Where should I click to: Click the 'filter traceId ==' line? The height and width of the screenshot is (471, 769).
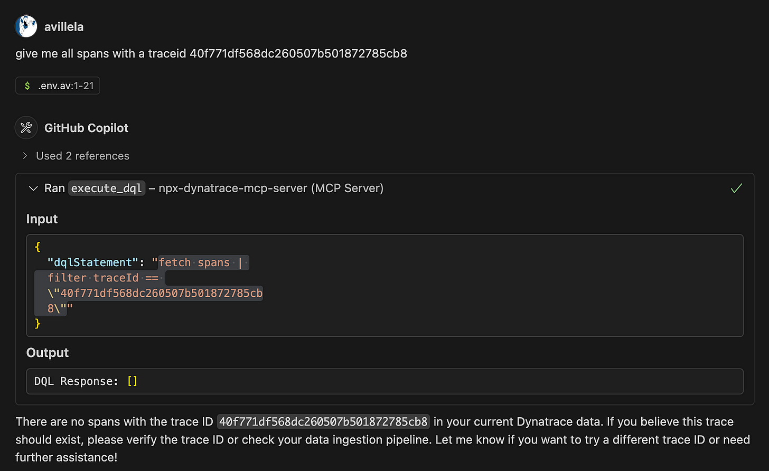click(103, 278)
